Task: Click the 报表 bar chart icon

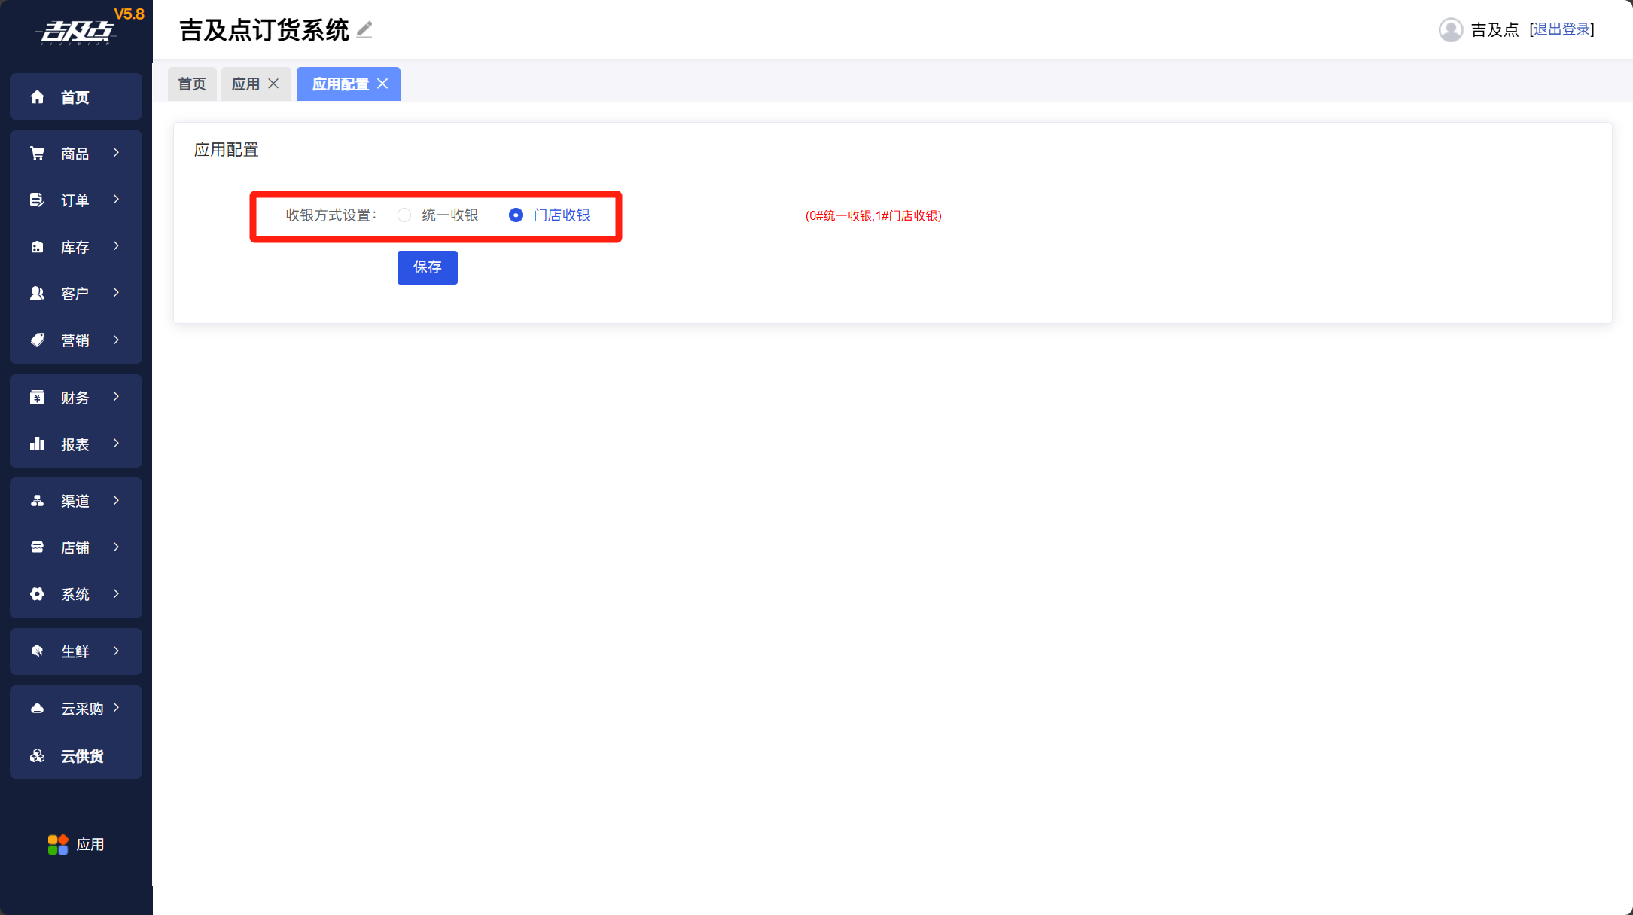Action: point(37,444)
